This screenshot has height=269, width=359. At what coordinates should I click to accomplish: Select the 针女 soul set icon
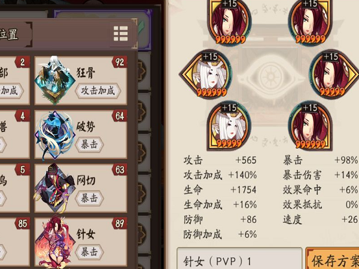[x=55, y=242]
